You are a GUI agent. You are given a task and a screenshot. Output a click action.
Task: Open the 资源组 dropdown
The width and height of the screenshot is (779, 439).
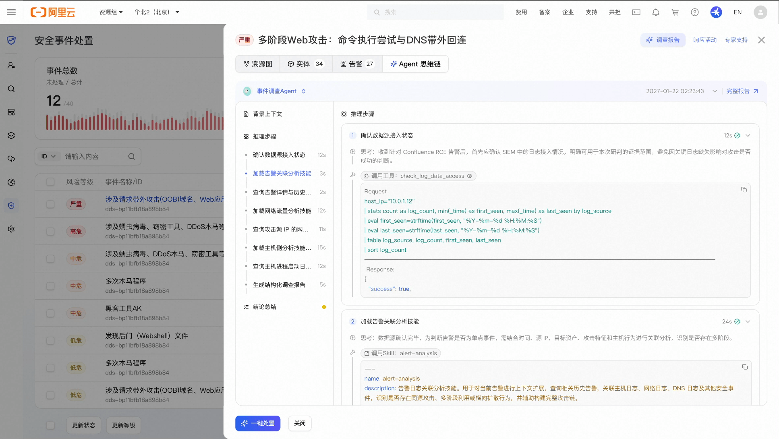(x=111, y=12)
